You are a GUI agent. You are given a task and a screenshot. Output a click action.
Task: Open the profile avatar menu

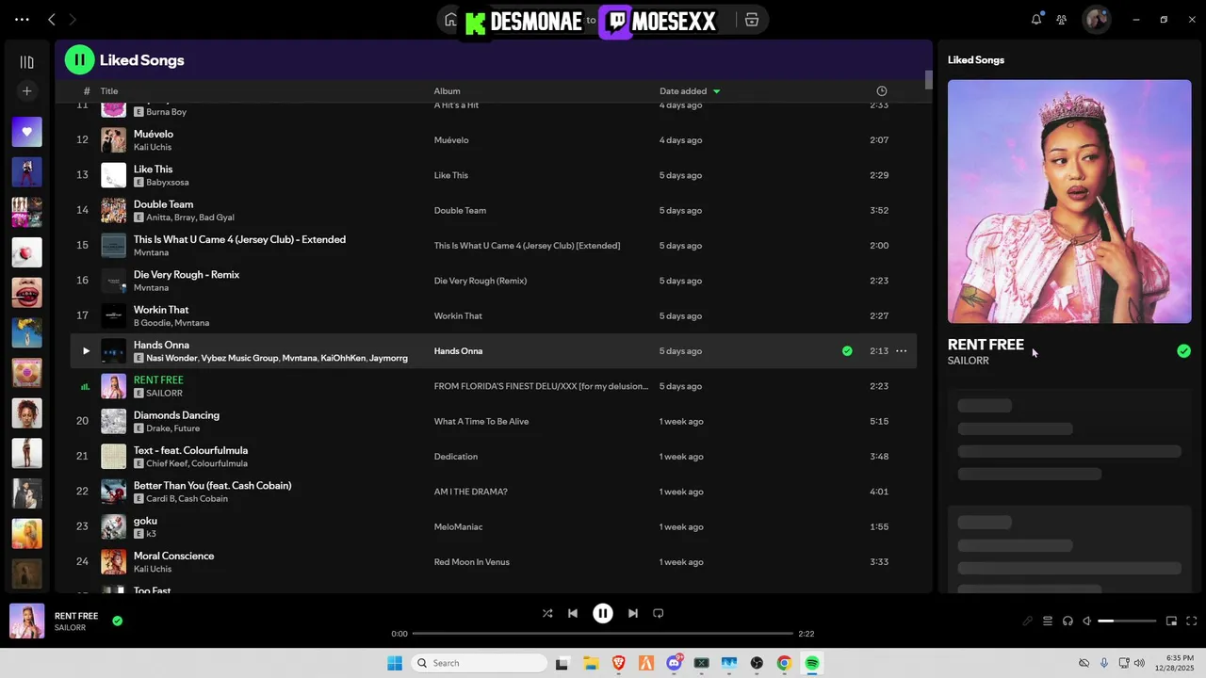click(1096, 19)
